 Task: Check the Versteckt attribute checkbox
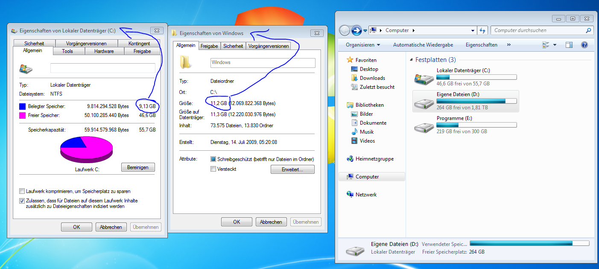(213, 169)
